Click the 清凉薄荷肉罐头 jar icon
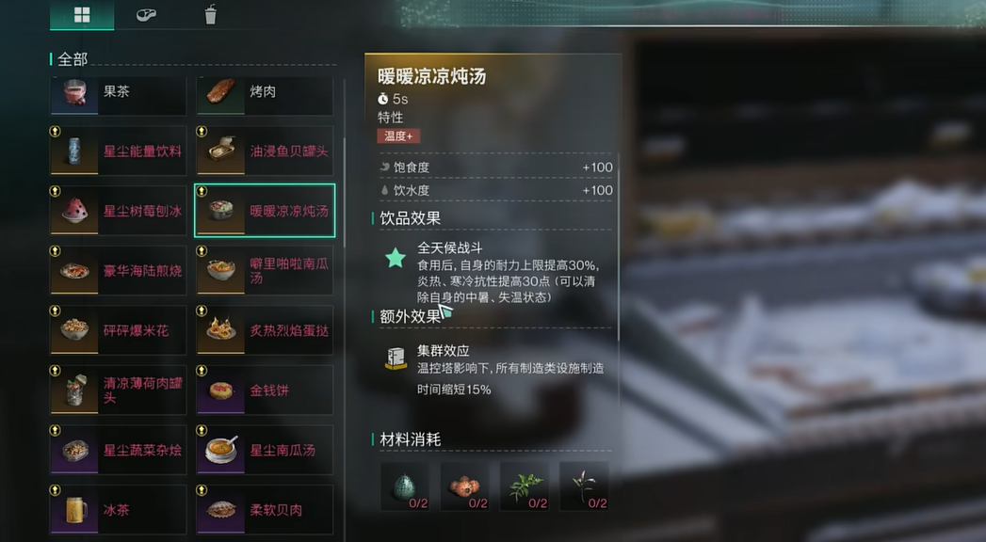This screenshot has height=542, width=986. tap(74, 390)
